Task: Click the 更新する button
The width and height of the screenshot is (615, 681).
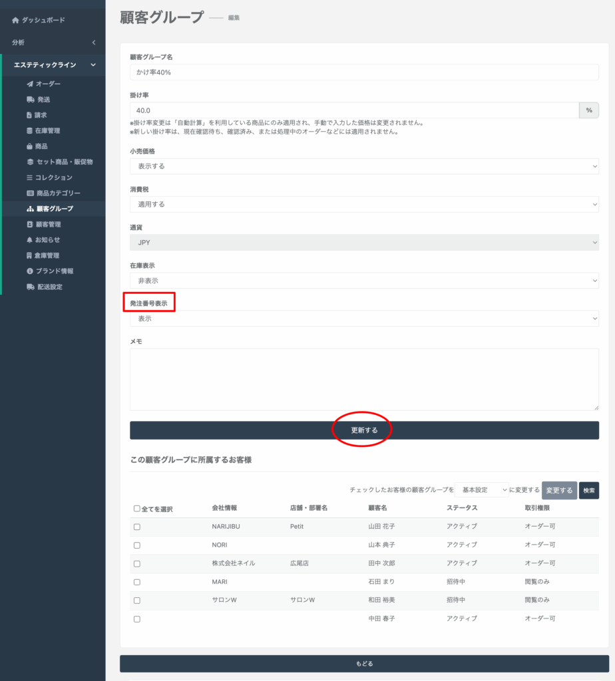Action: (364, 430)
